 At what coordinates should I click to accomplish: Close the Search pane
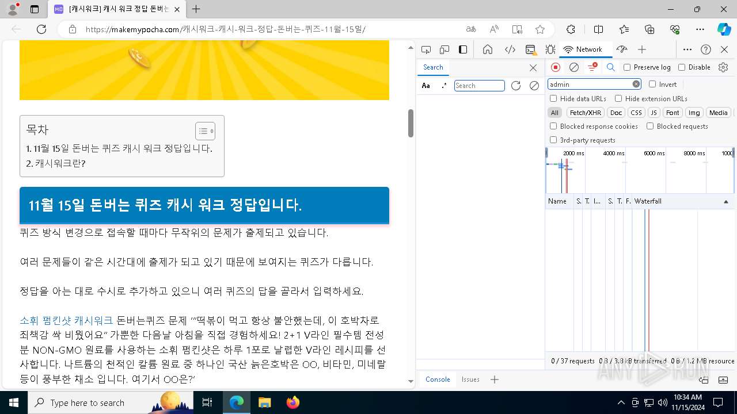click(533, 68)
